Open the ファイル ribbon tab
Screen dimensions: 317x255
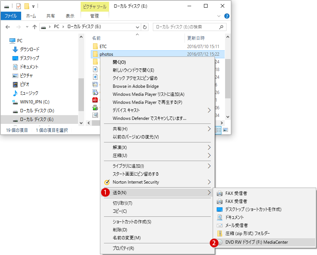tap(11, 16)
